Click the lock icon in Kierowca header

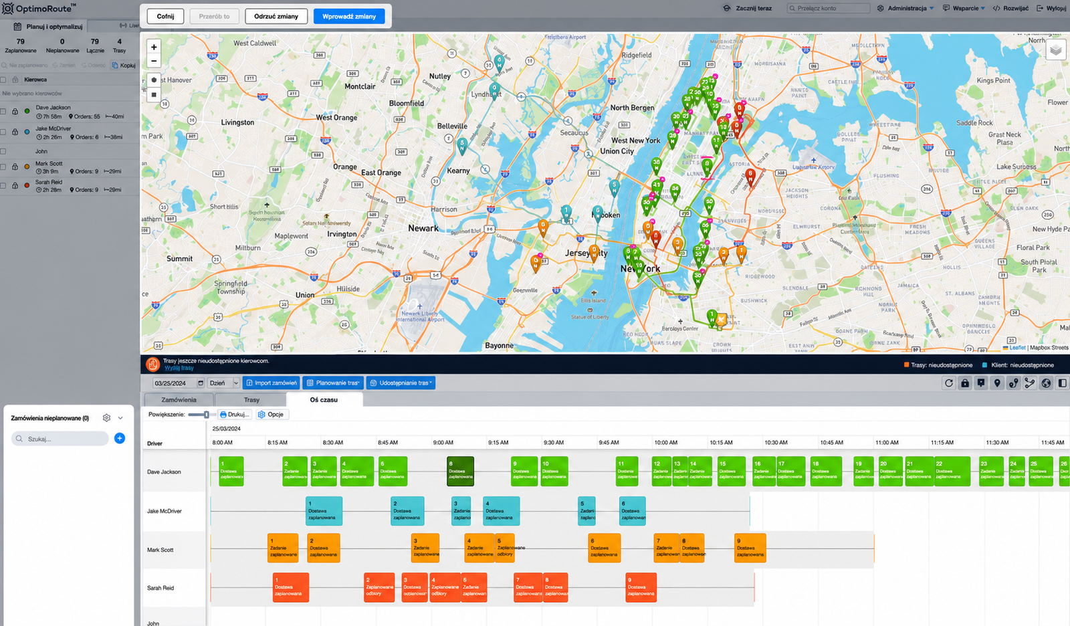[15, 80]
